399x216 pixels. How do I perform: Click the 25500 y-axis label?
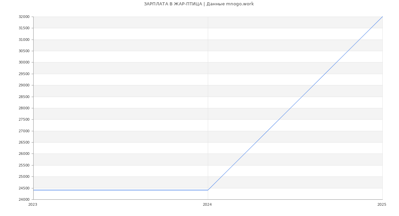[x=24, y=165]
